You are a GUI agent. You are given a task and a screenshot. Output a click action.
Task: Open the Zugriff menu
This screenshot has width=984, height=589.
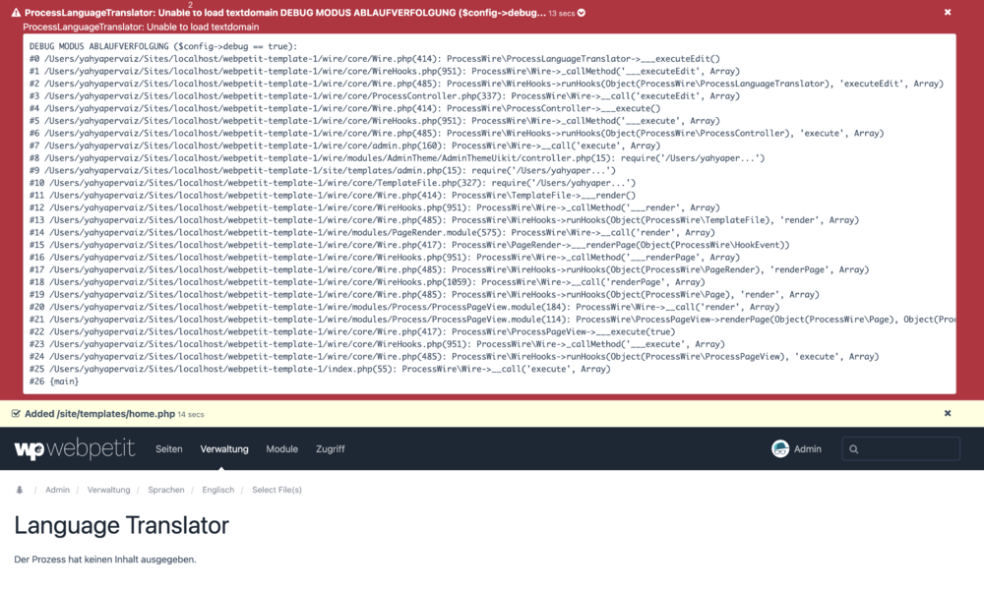pyautogui.click(x=330, y=449)
